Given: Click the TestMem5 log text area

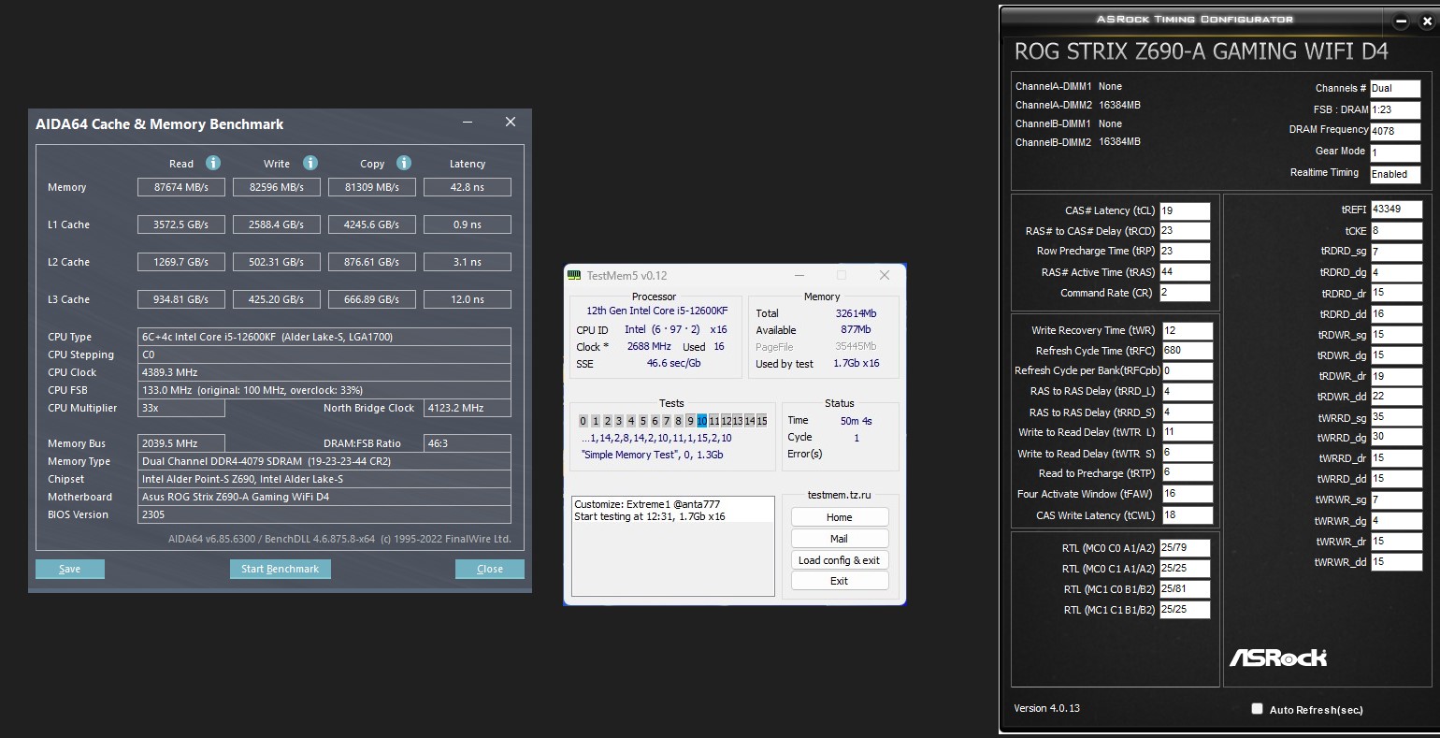Looking at the screenshot, I should [673, 546].
